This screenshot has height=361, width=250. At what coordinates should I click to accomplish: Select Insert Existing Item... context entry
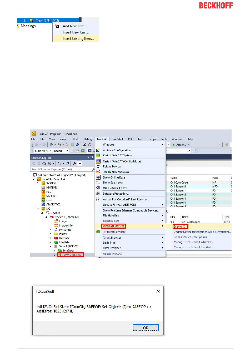76,38
